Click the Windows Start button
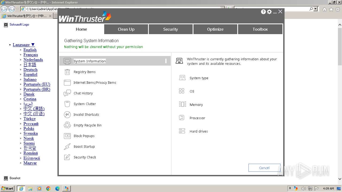Viewport: 342px width, 192px height. [x=7, y=189]
